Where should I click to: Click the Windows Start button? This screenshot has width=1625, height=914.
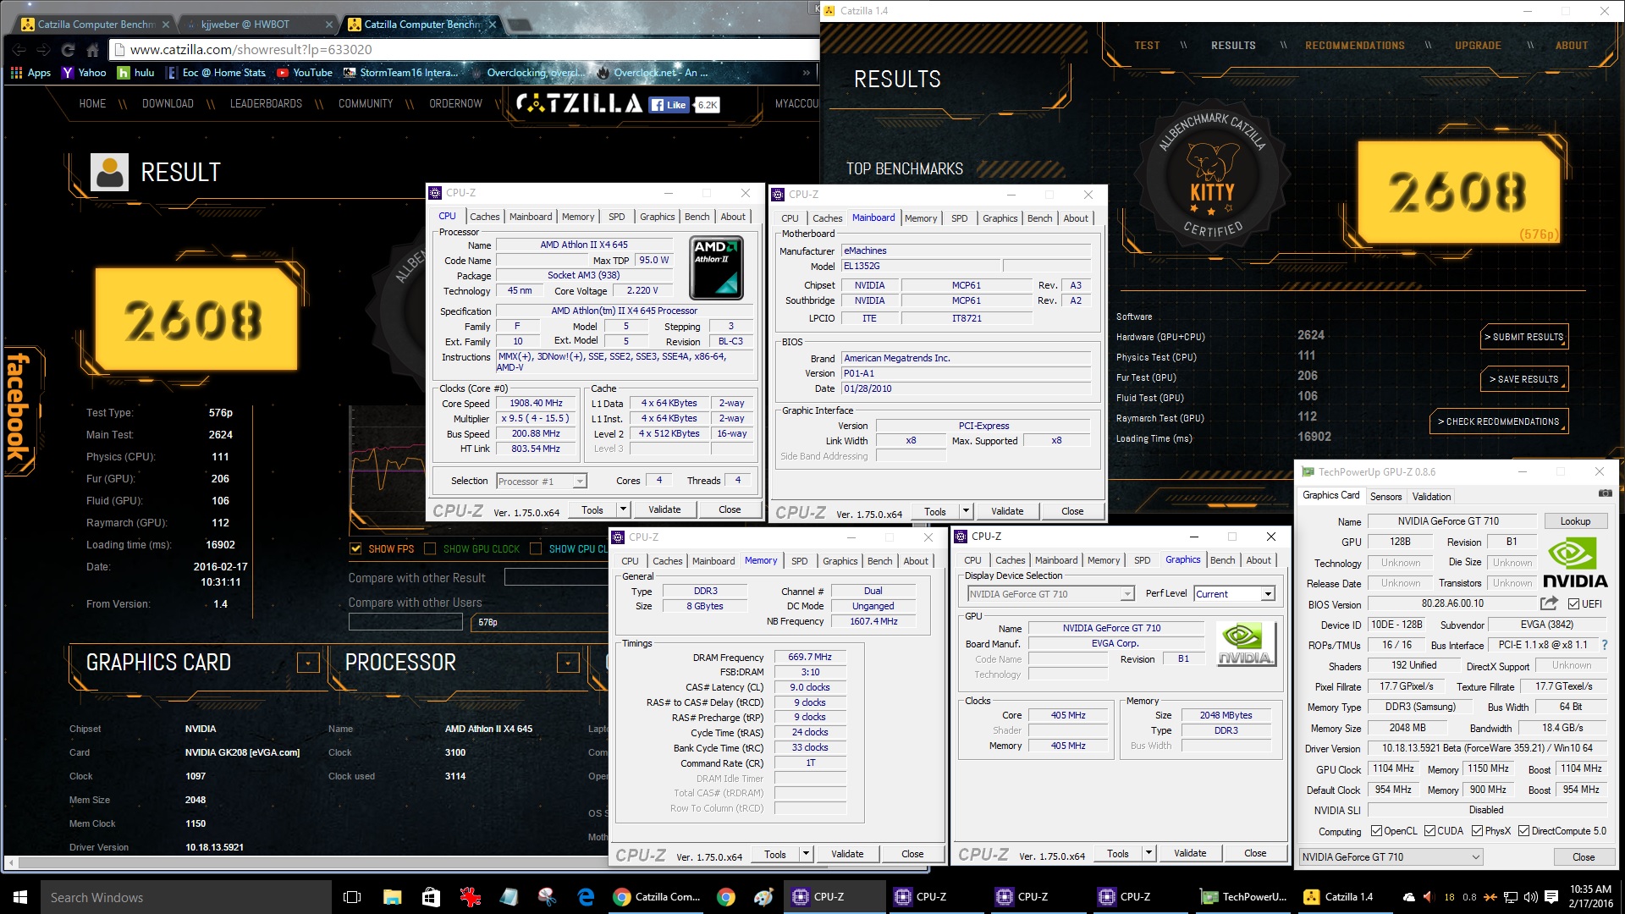pos(20,897)
